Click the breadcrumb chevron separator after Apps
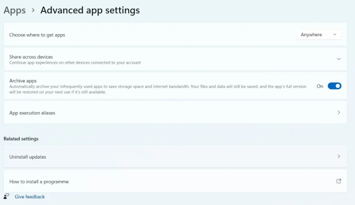355x205 pixels. click(x=33, y=10)
